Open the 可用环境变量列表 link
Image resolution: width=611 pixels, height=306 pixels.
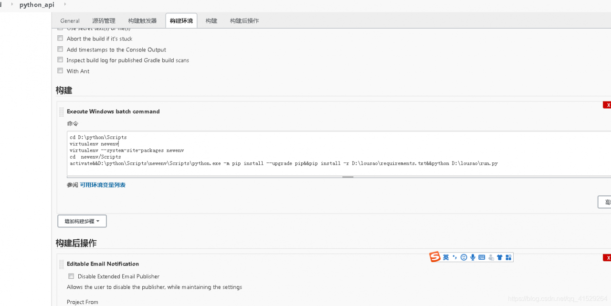pyautogui.click(x=103, y=185)
